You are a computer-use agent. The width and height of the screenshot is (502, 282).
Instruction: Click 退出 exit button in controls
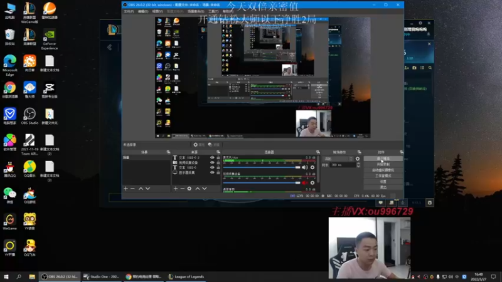(x=383, y=187)
